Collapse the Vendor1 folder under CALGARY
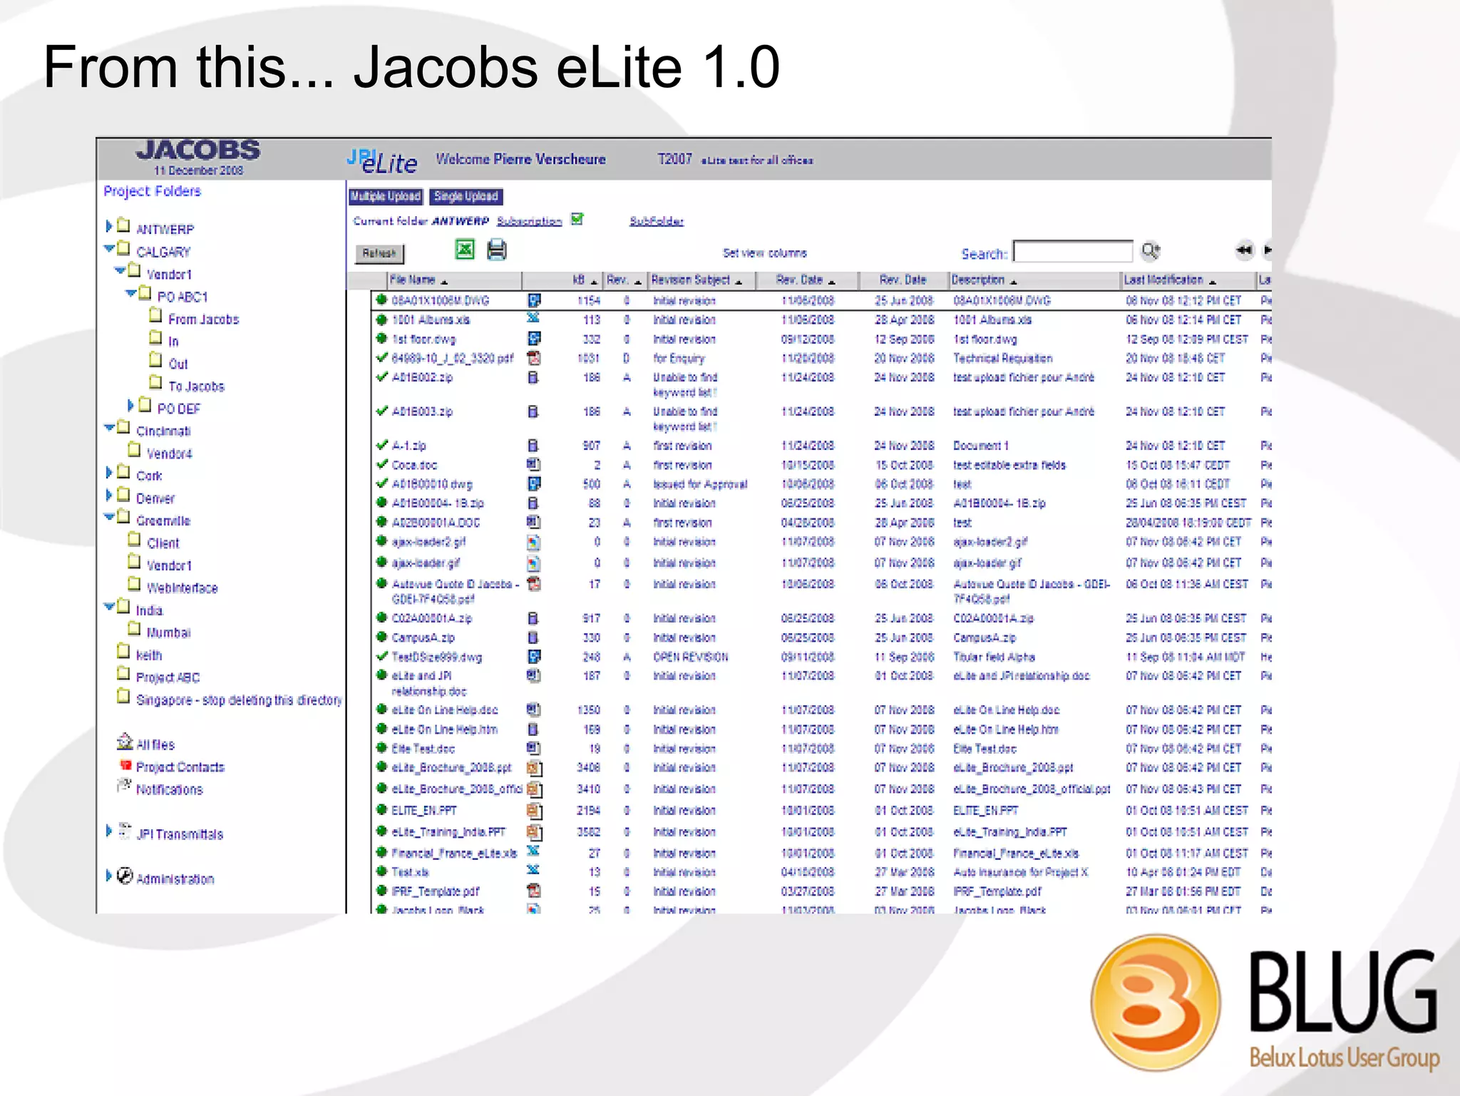 (120, 271)
